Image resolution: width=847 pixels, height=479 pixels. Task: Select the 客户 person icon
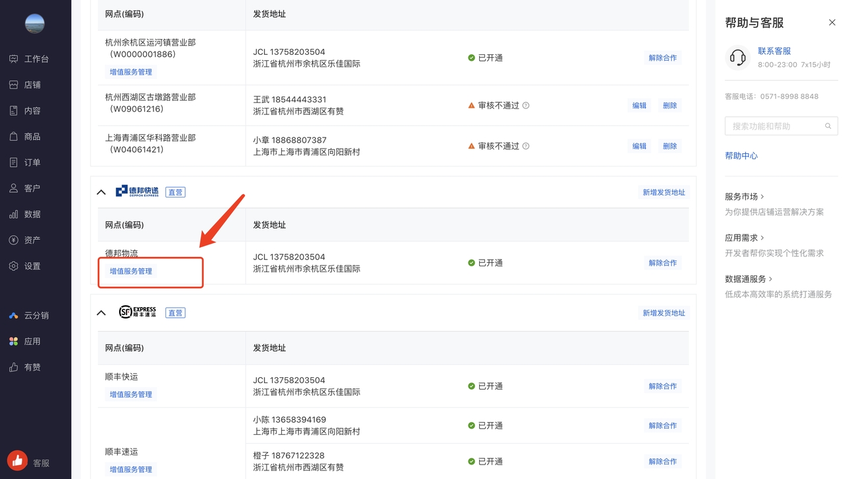(13, 188)
